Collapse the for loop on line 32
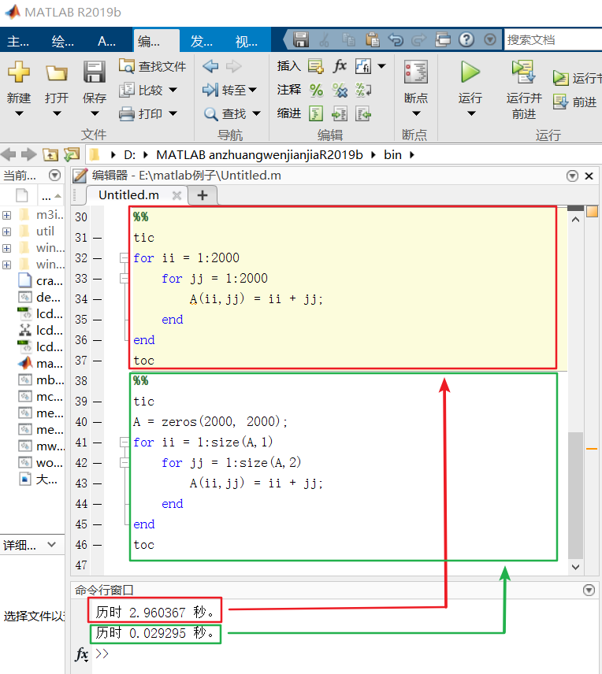The width and height of the screenshot is (602, 674). click(124, 258)
